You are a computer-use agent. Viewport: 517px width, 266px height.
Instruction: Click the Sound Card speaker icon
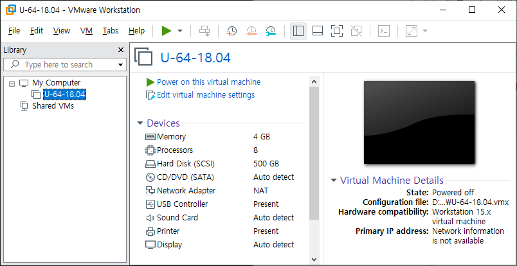tap(150, 218)
